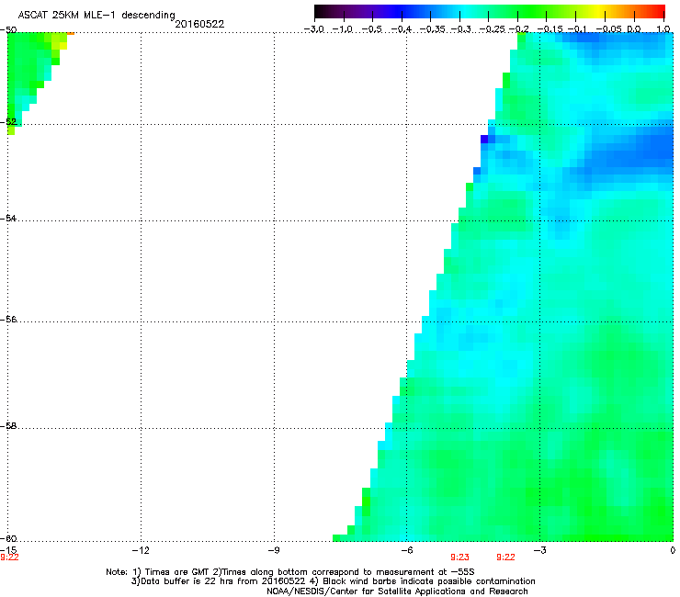The image size is (680, 597).
Task: Click the "0" longitude axis label
Action: tap(673, 550)
